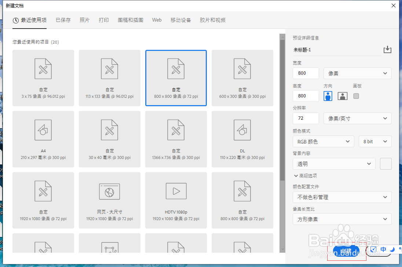This screenshot has width=402, height=267.
Task: Open the 透明 background content dropdown
Action: [334, 164]
